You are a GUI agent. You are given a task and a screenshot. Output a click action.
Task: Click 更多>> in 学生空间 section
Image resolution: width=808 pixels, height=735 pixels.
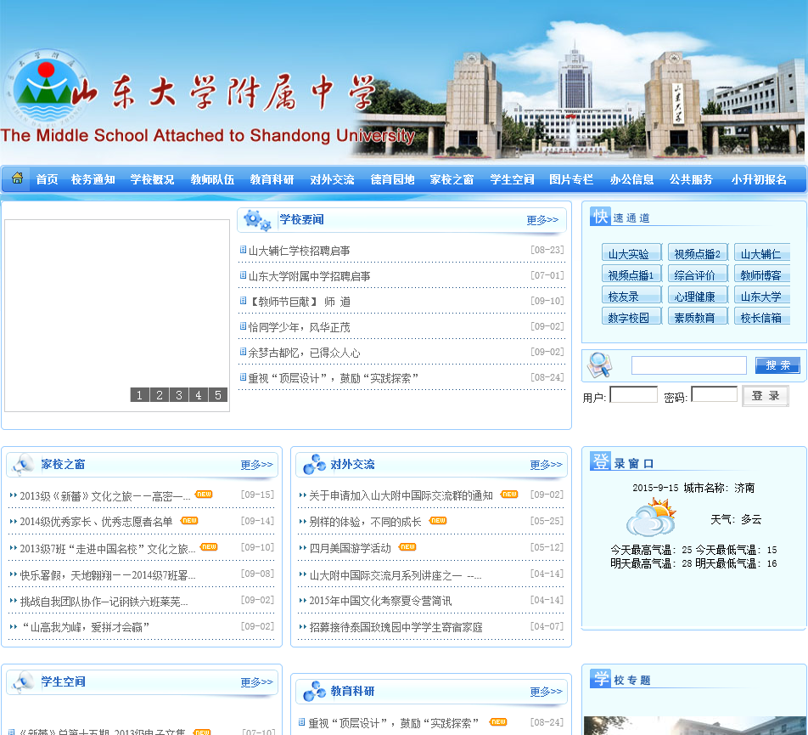[256, 682]
